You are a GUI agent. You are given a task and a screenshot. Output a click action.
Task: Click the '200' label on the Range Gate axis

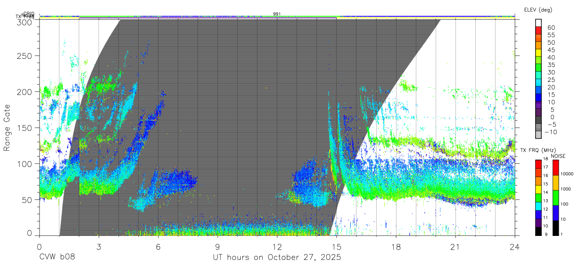click(25, 92)
